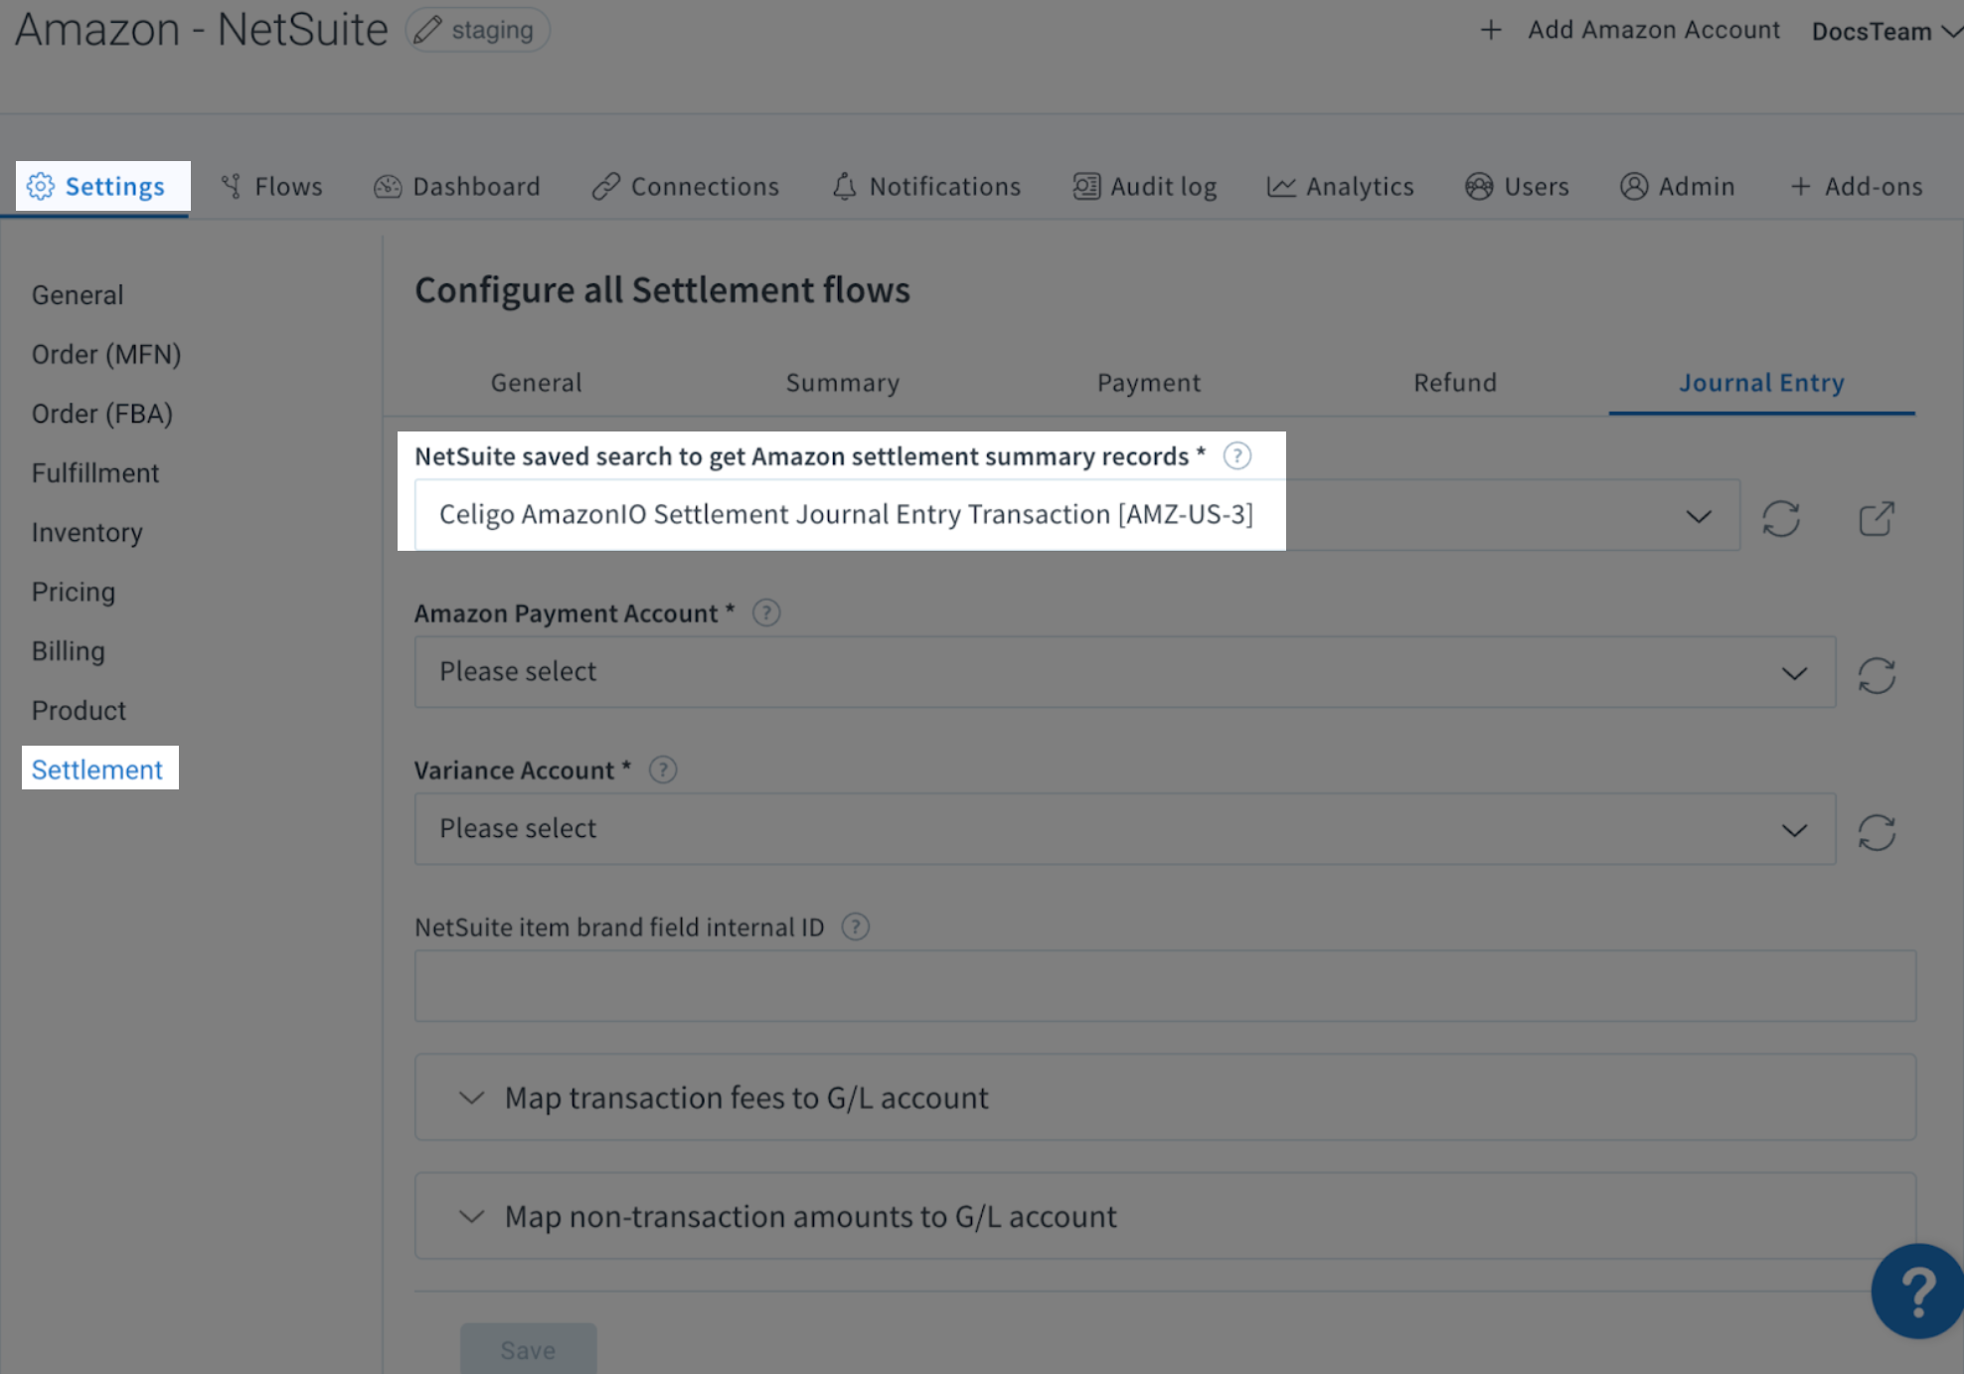This screenshot has height=1374, width=1964.
Task: Open the Admin tab
Action: 1678,186
